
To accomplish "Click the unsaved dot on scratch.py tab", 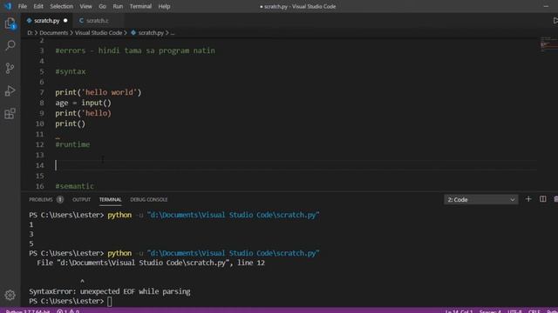I will pos(65,21).
